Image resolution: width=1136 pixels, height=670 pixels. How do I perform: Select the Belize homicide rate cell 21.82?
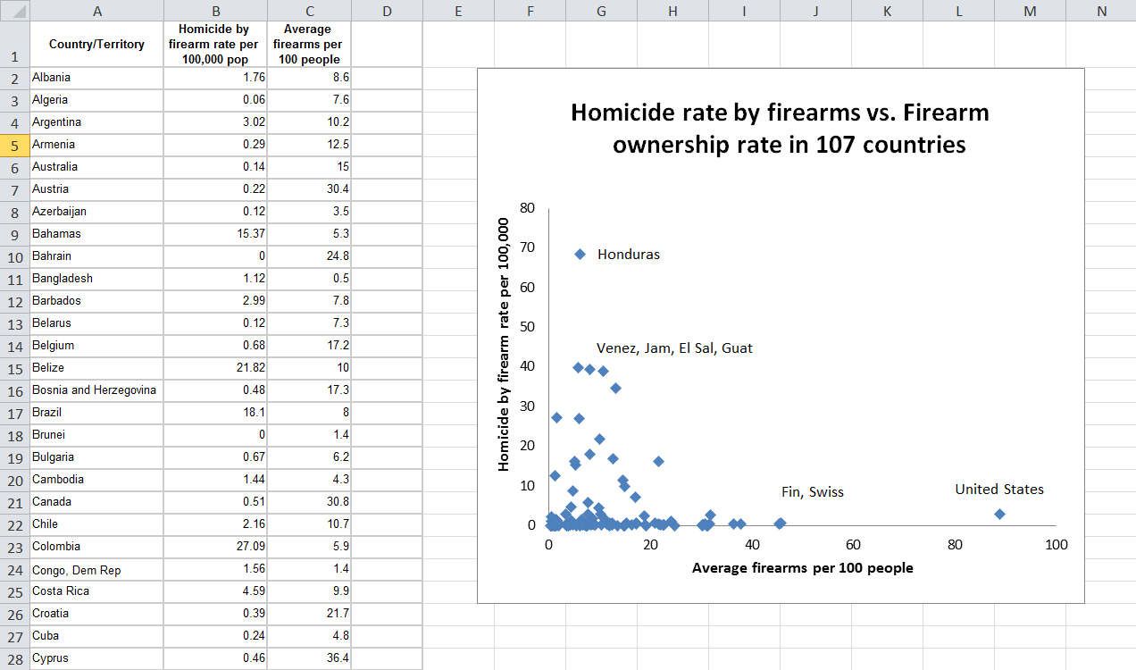click(x=215, y=368)
